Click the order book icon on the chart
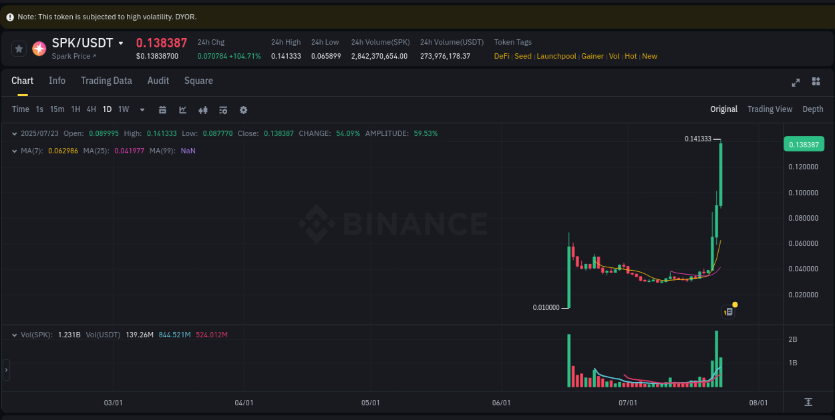Image resolution: width=835 pixels, height=420 pixels. click(x=728, y=311)
